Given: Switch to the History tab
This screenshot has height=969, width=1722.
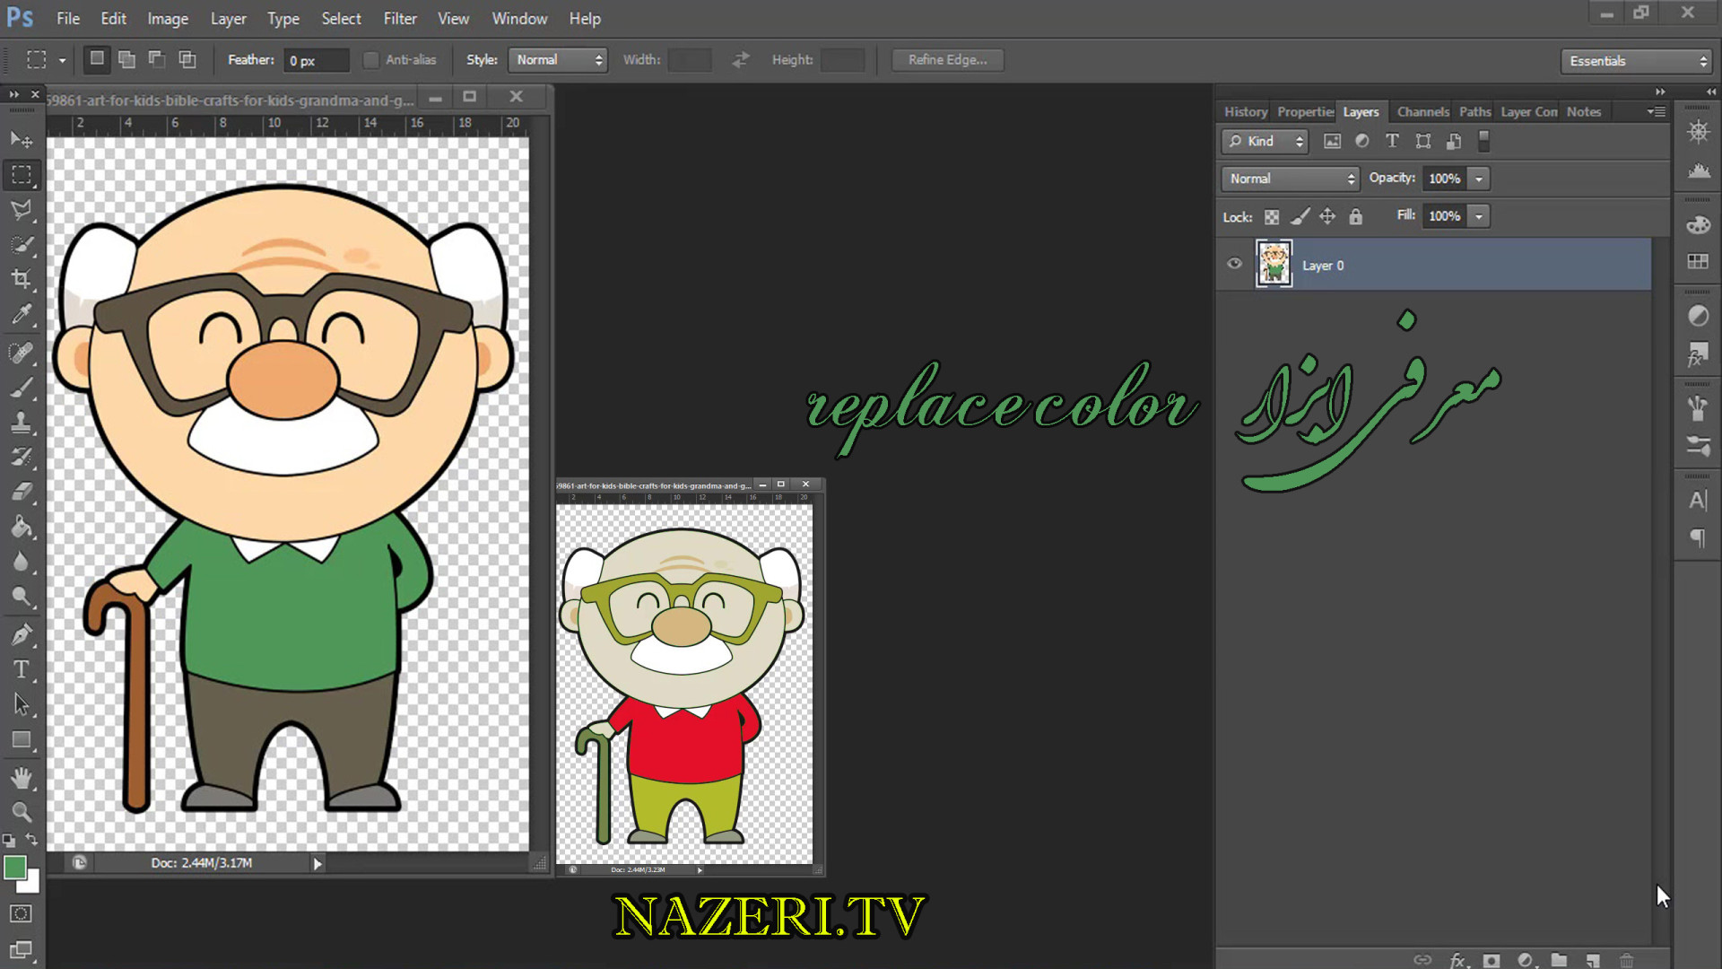Looking at the screenshot, I should click(x=1246, y=111).
